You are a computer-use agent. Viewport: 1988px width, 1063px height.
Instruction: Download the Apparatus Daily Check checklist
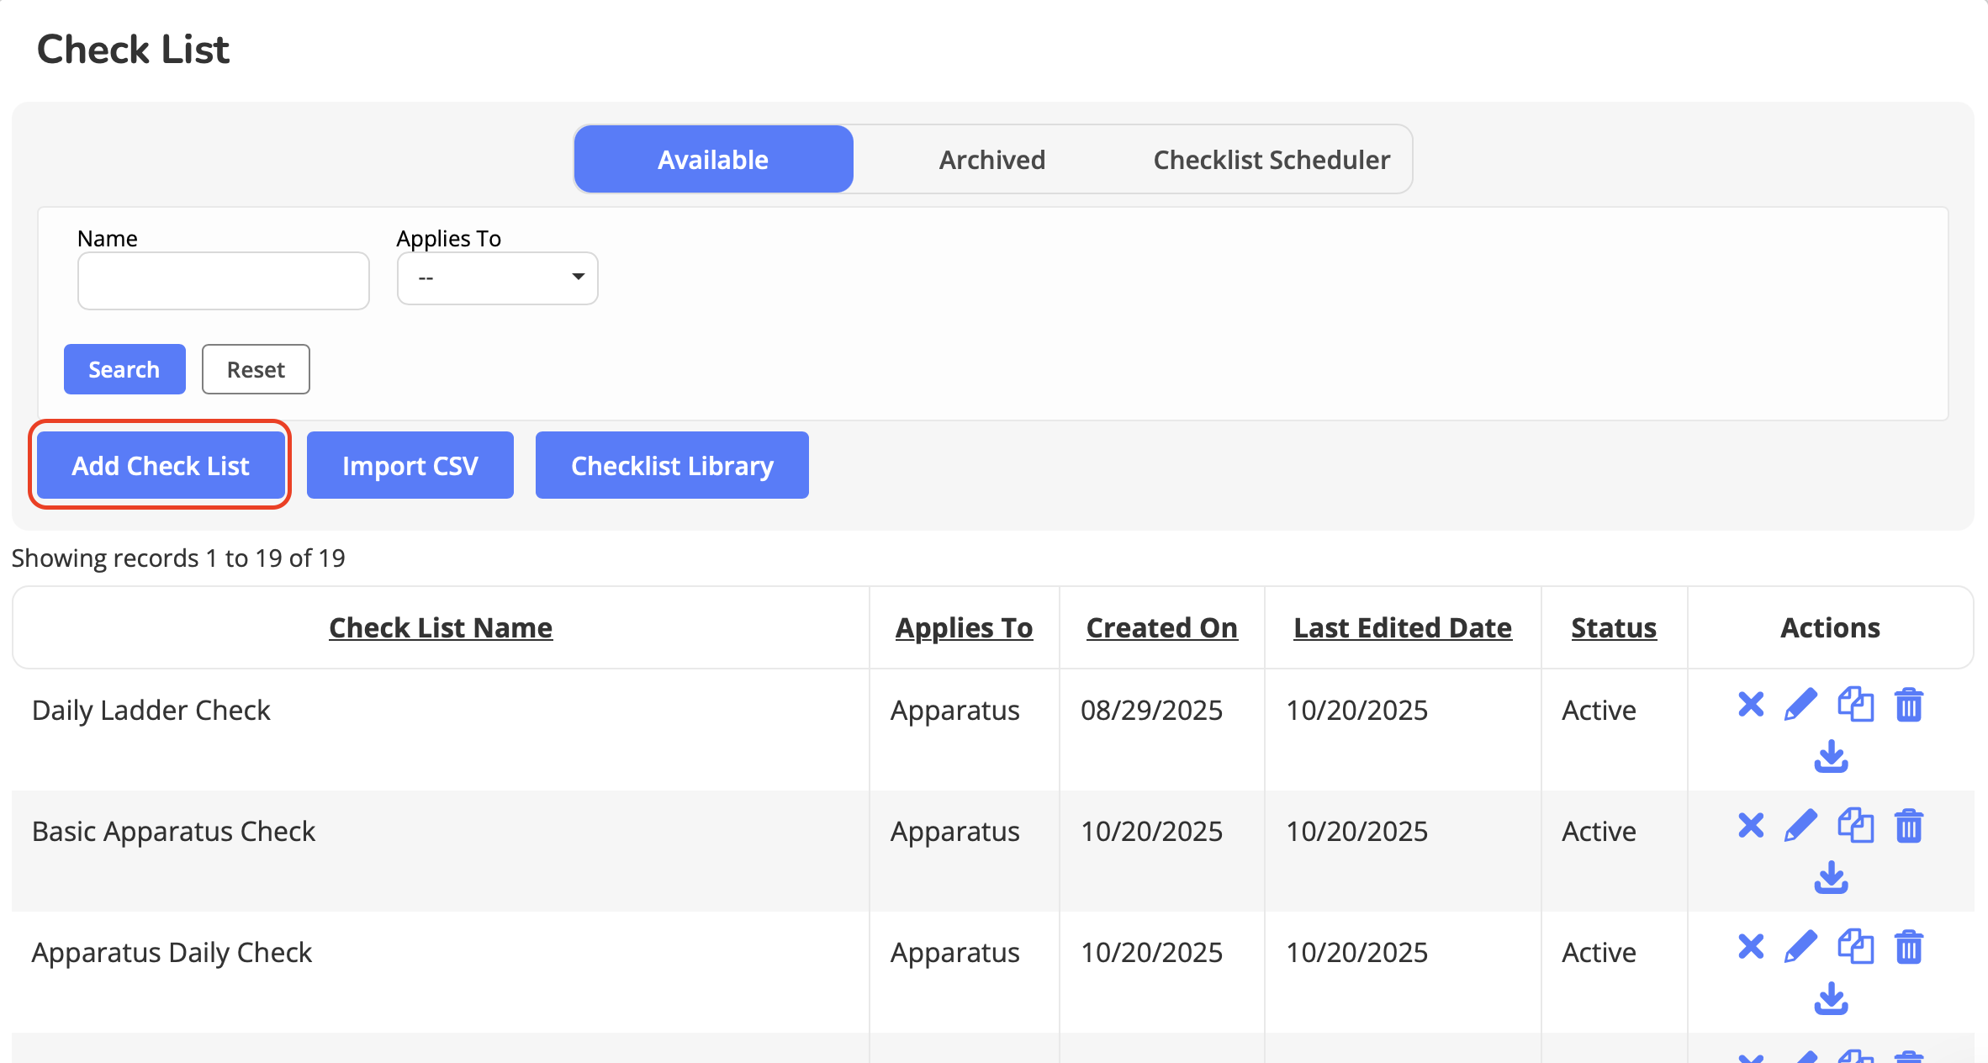point(1831,999)
